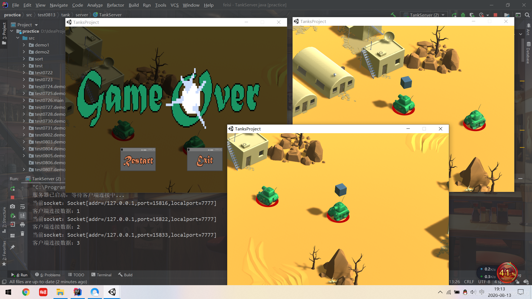This screenshot has height=299, width=532.
Task: Click the camera thread dump icon
Action: click(x=12, y=207)
